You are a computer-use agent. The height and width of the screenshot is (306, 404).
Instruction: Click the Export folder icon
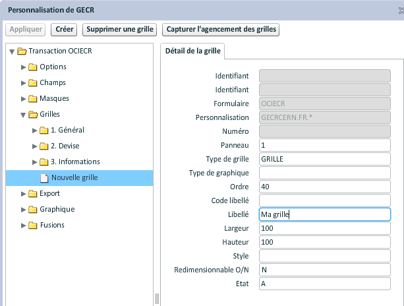(32, 193)
